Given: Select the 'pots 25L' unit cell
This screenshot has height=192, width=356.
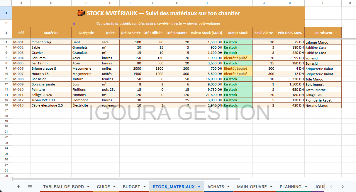Looking at the screenshot, I should click(110, 90).
